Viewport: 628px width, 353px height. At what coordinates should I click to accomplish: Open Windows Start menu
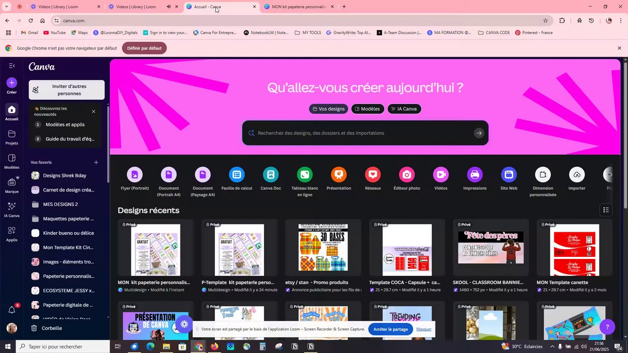click(x=7, y=347)
